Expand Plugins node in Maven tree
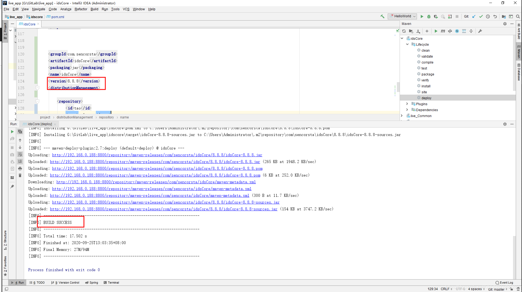The height and width of the screenshot is (292, 522). (407, 104)
